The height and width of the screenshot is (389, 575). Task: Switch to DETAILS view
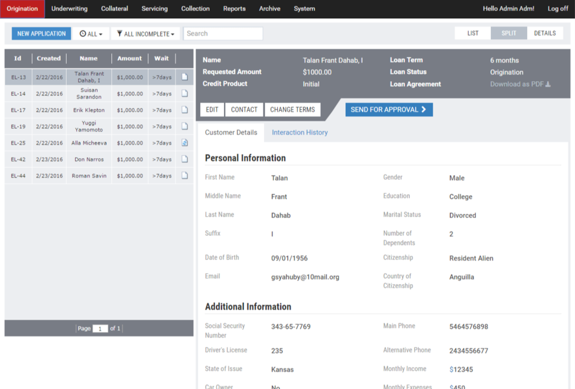pyautogui.click(x=545, y=33)
